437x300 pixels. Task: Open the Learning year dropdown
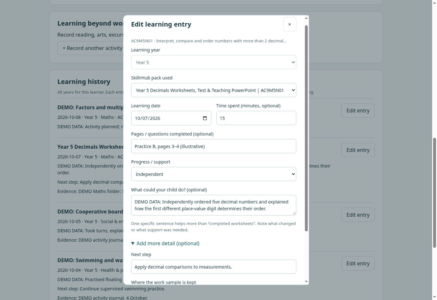214,62
